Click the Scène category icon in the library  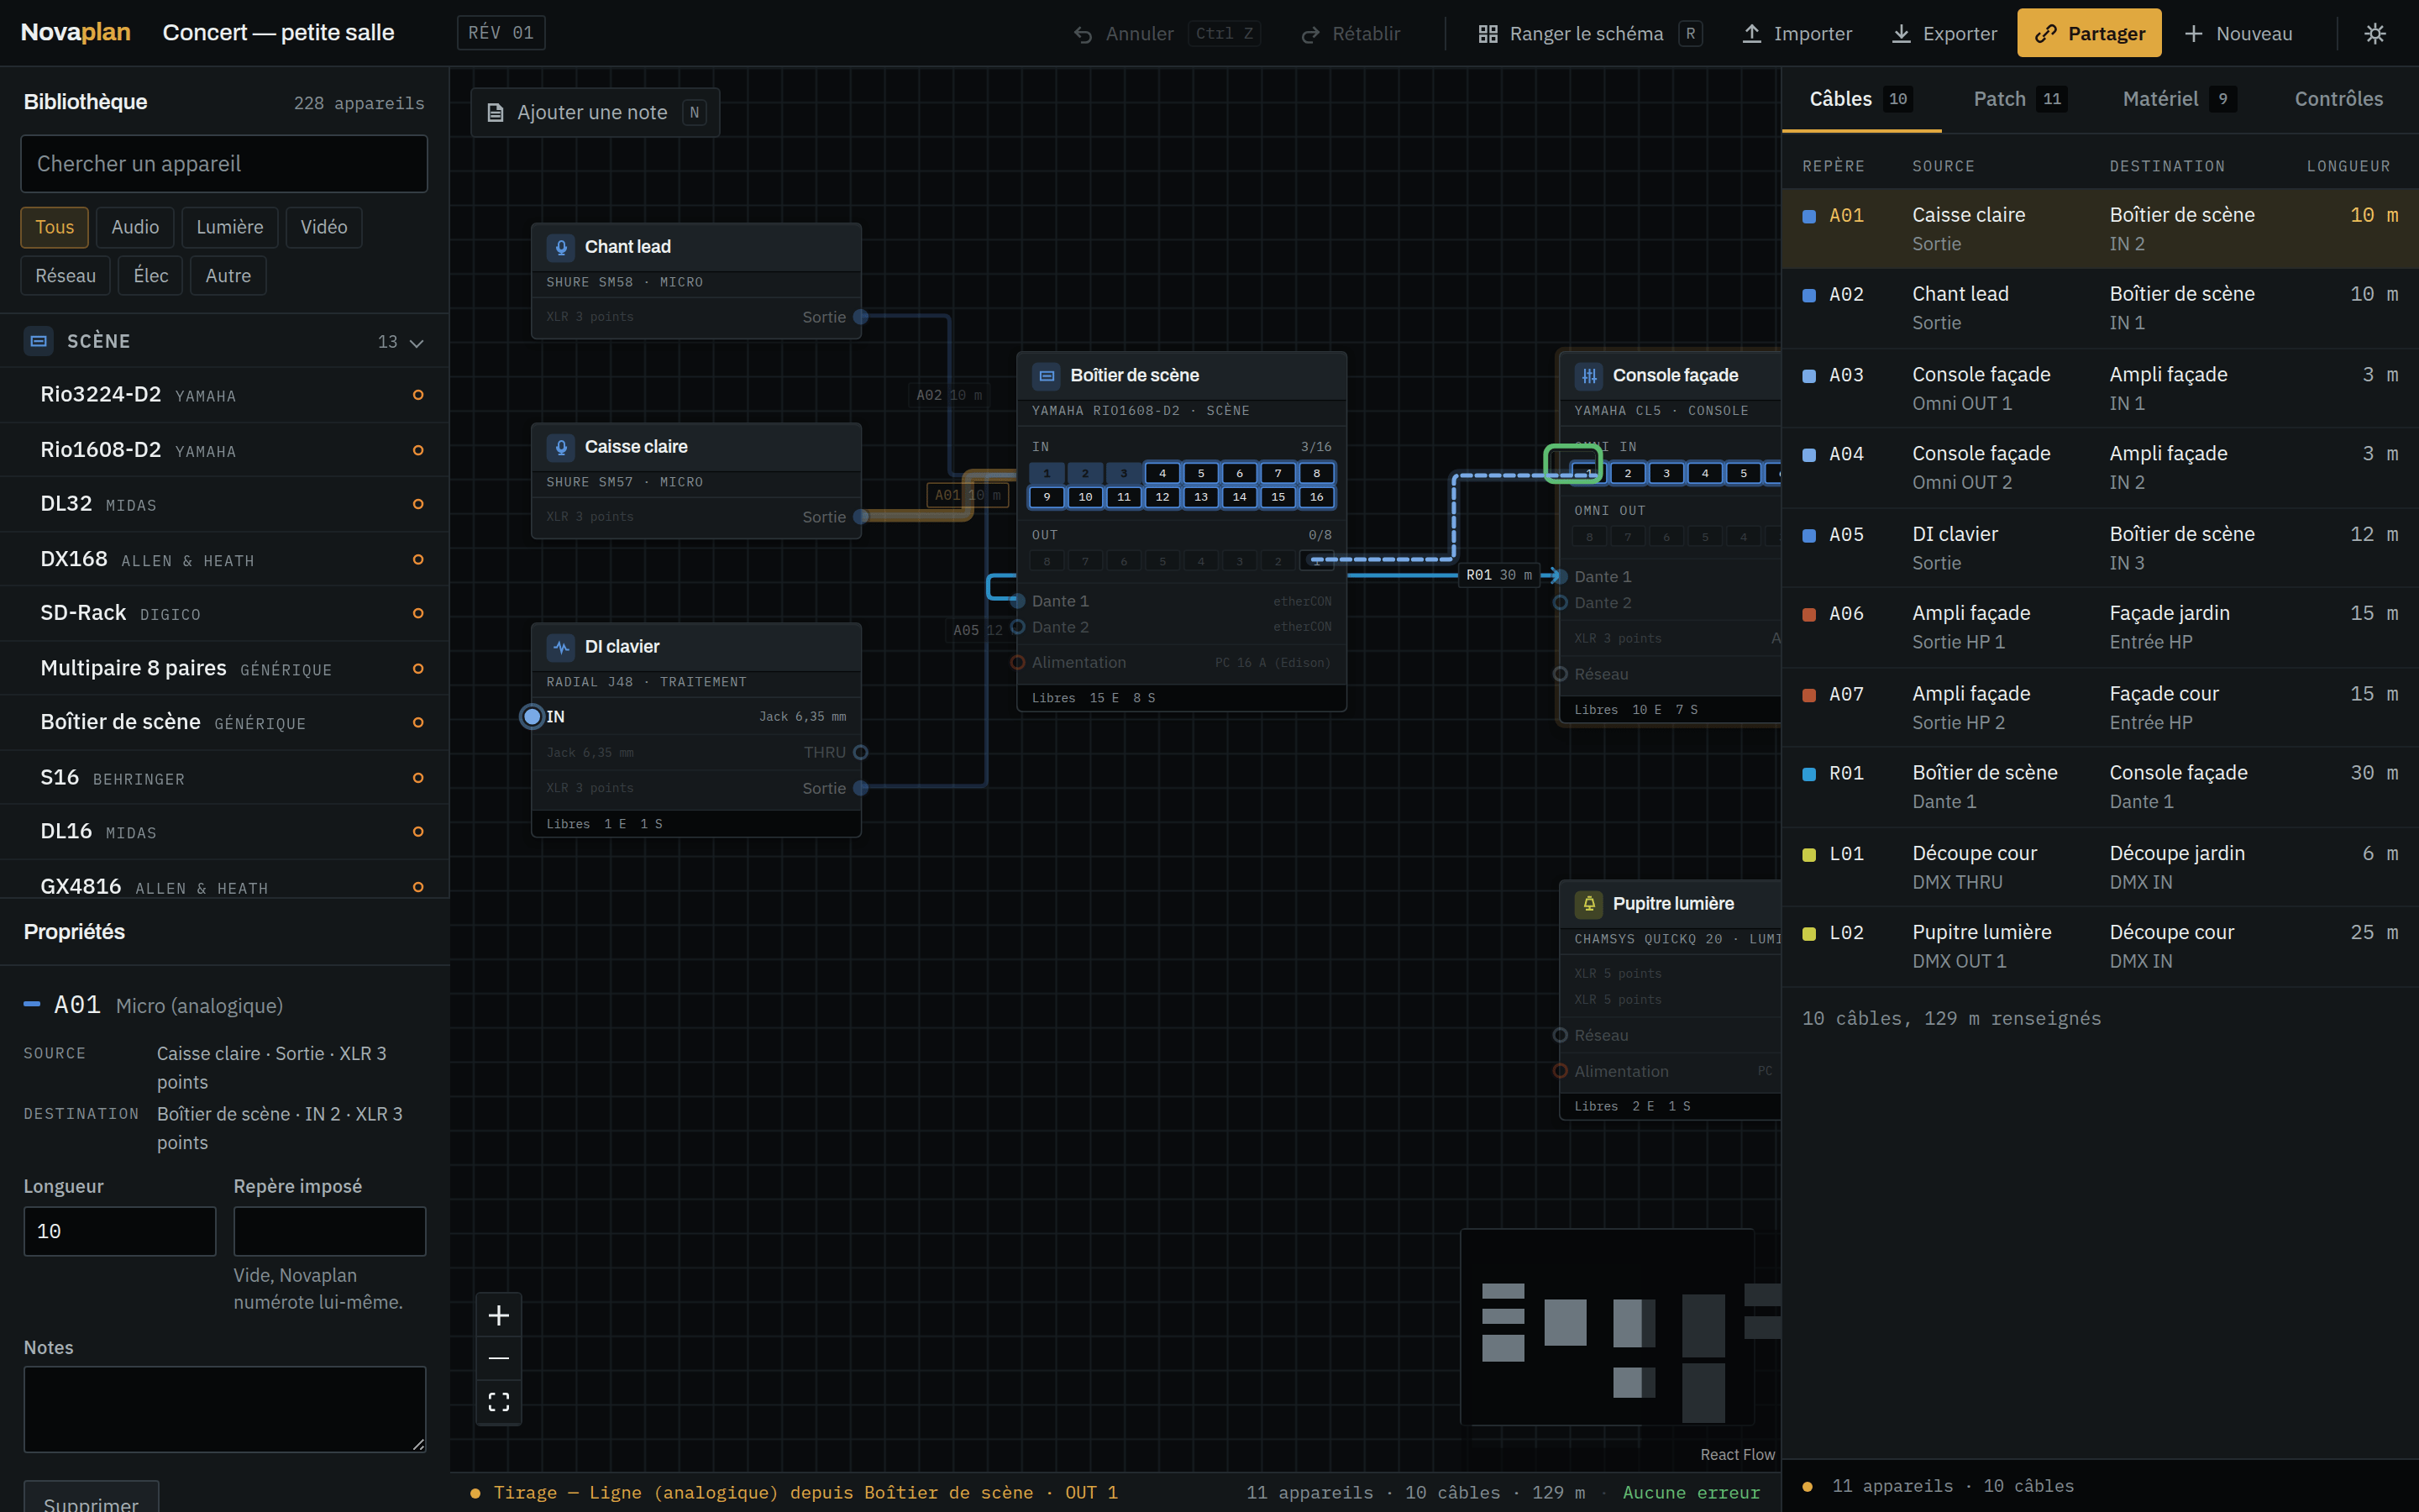coord(38,341)
